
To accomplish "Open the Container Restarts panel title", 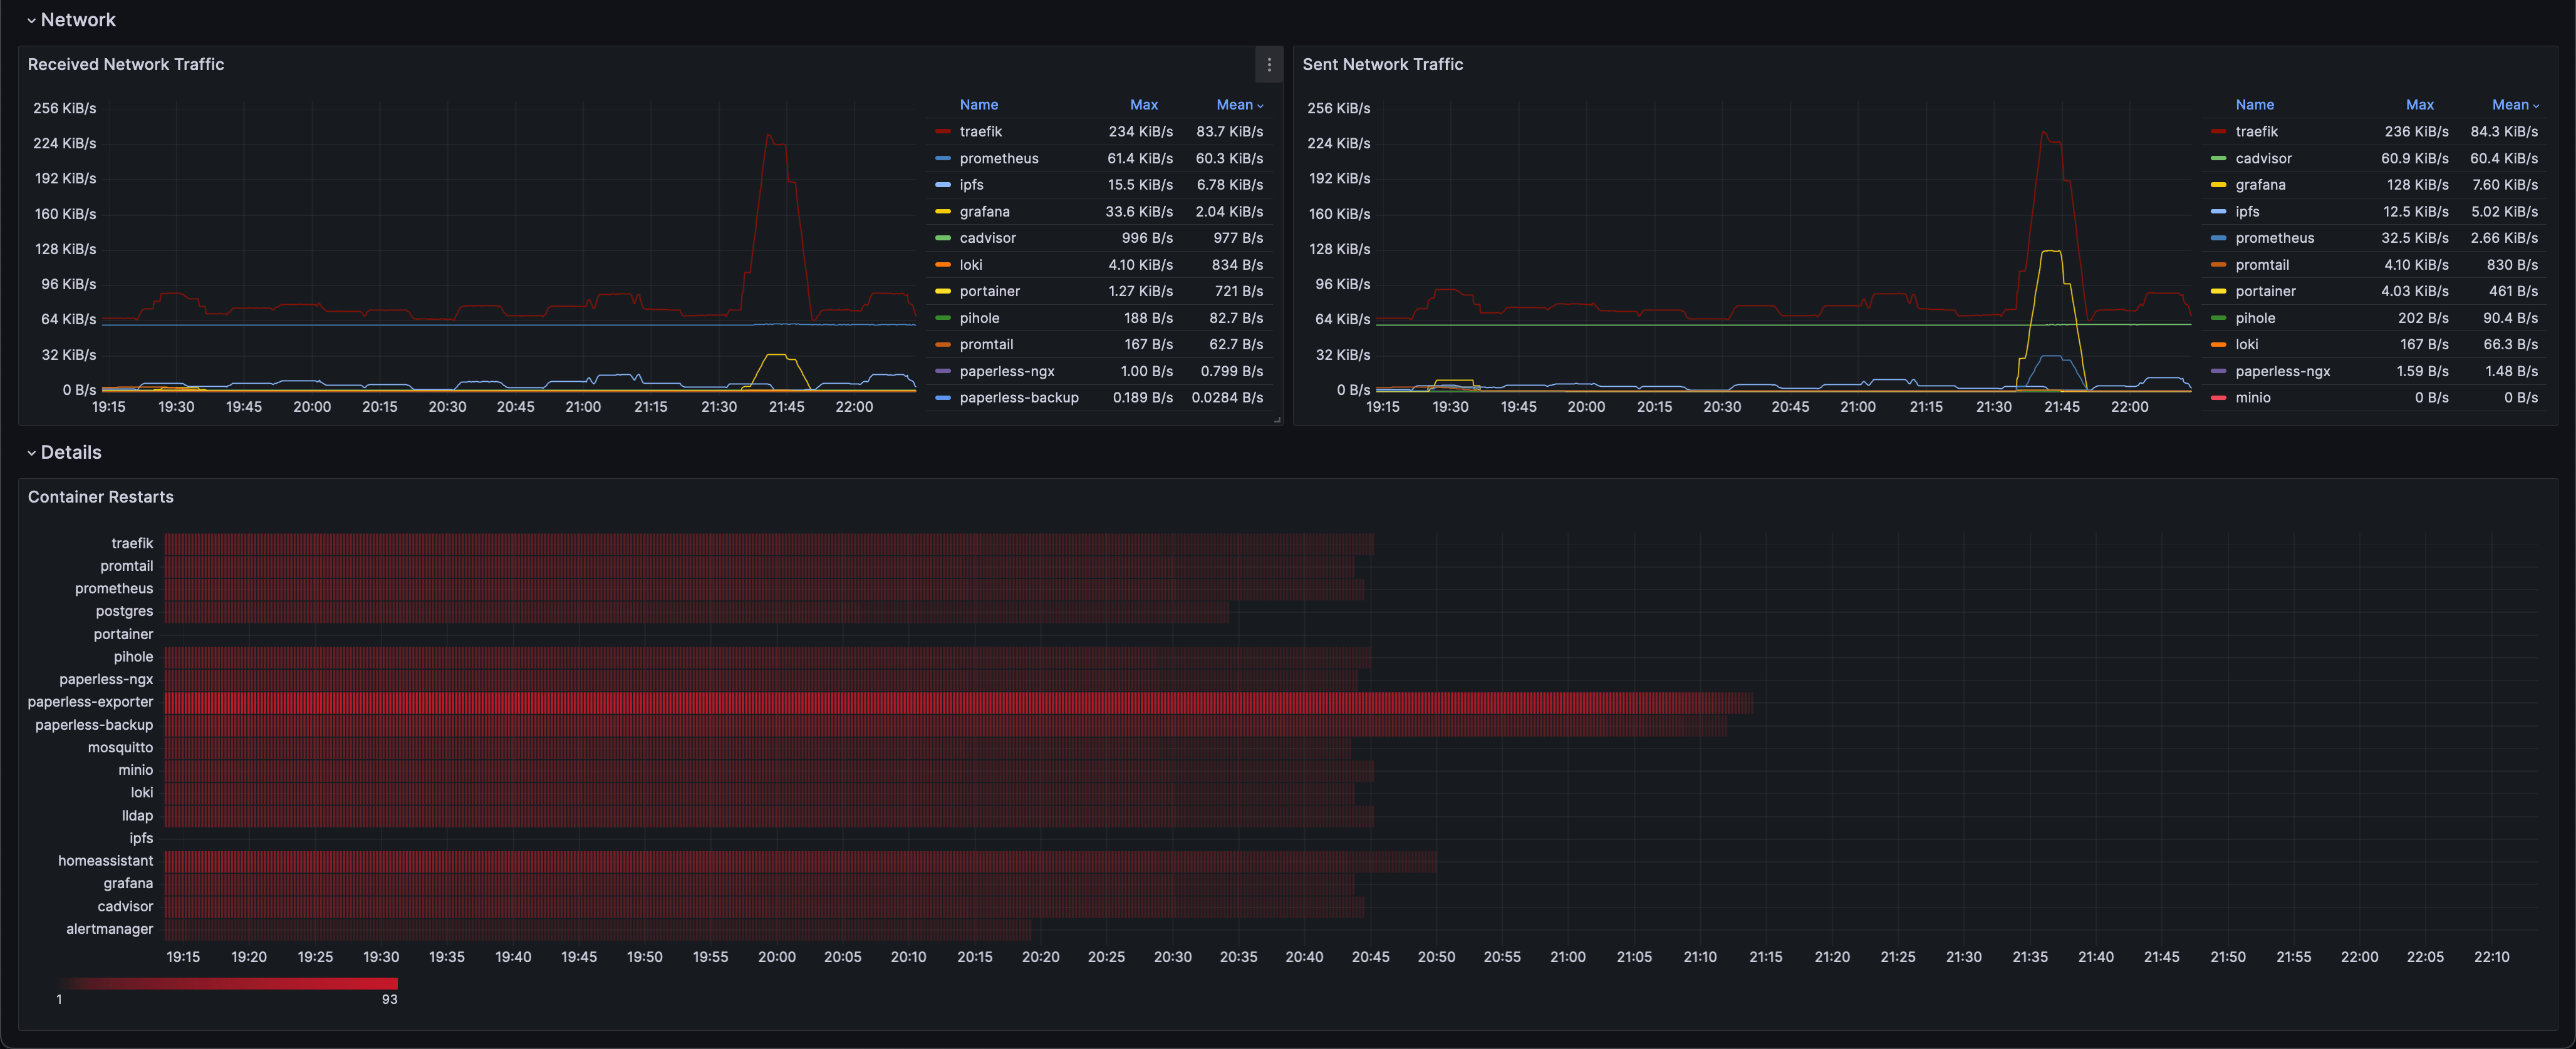I will pyautogui.click(x=100, y=498).
